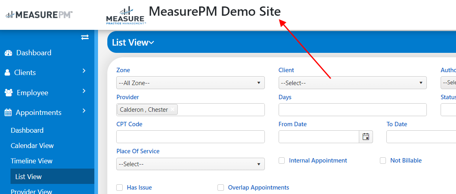Toggle the sidebar collapse arrows icon
456x194 pixels.
[85, 37]
